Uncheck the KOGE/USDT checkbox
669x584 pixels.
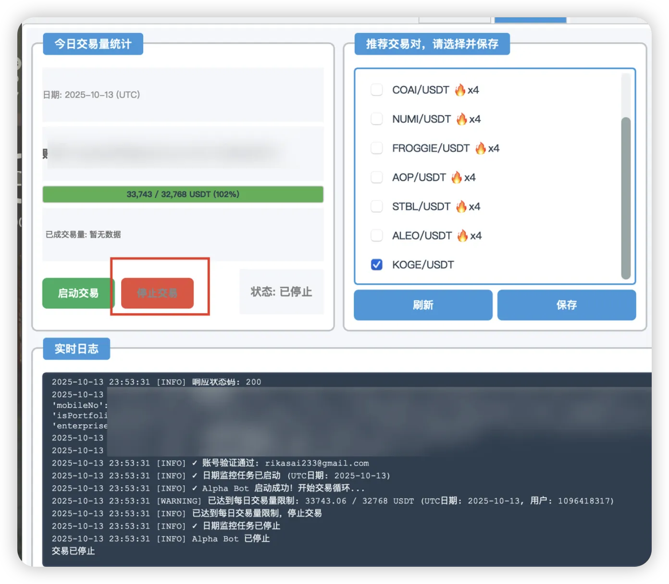pyautogui.click(x=377, y=265)
